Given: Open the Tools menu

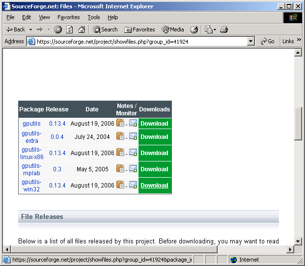Looking at the screenshot, I should click(x=93, y=18).
